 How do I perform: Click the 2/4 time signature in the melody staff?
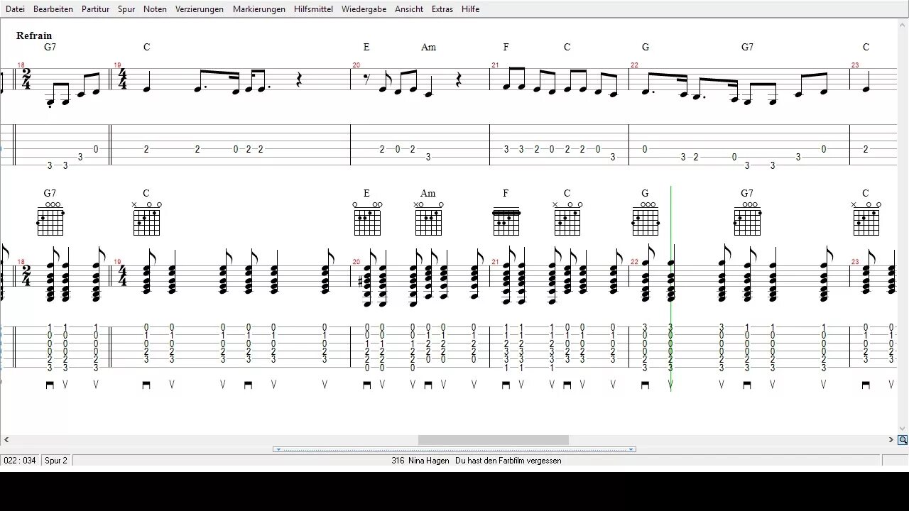coord(26,79)
